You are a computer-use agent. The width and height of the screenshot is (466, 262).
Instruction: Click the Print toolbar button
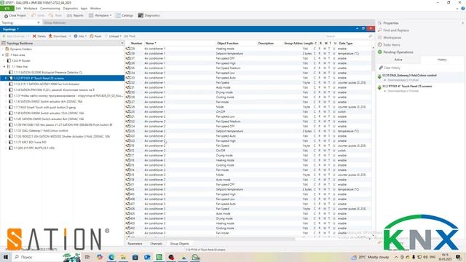point(130,36)
